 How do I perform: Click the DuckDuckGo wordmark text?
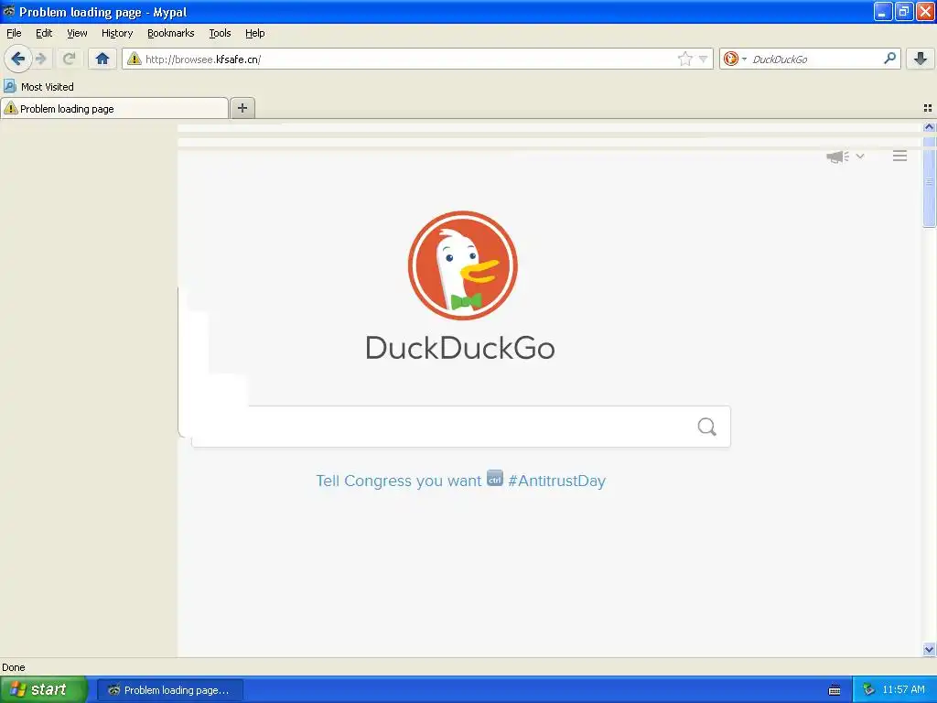pos(460,348)
